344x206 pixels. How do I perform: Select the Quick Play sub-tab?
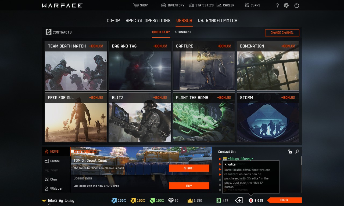pyautogui.click(x=161, y=32)
